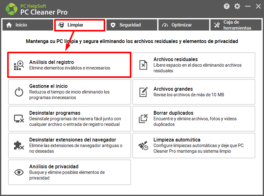Click the power icon for startup management
The height and width of the screenshot is (196, 264).
coord(19,92)
